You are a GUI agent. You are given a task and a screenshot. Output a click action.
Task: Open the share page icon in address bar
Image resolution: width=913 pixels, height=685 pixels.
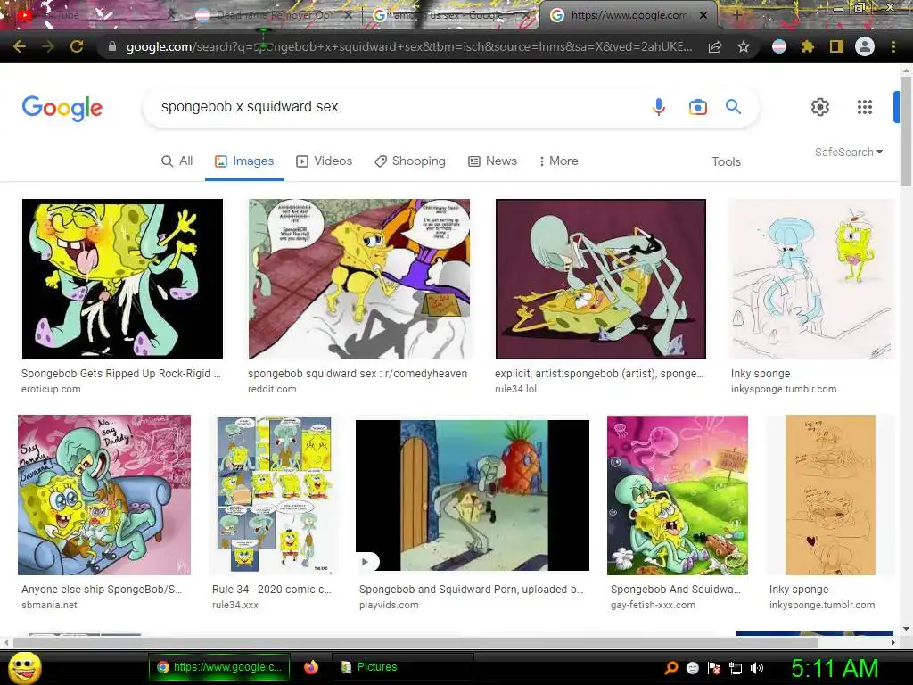click(x=714, y=46)
